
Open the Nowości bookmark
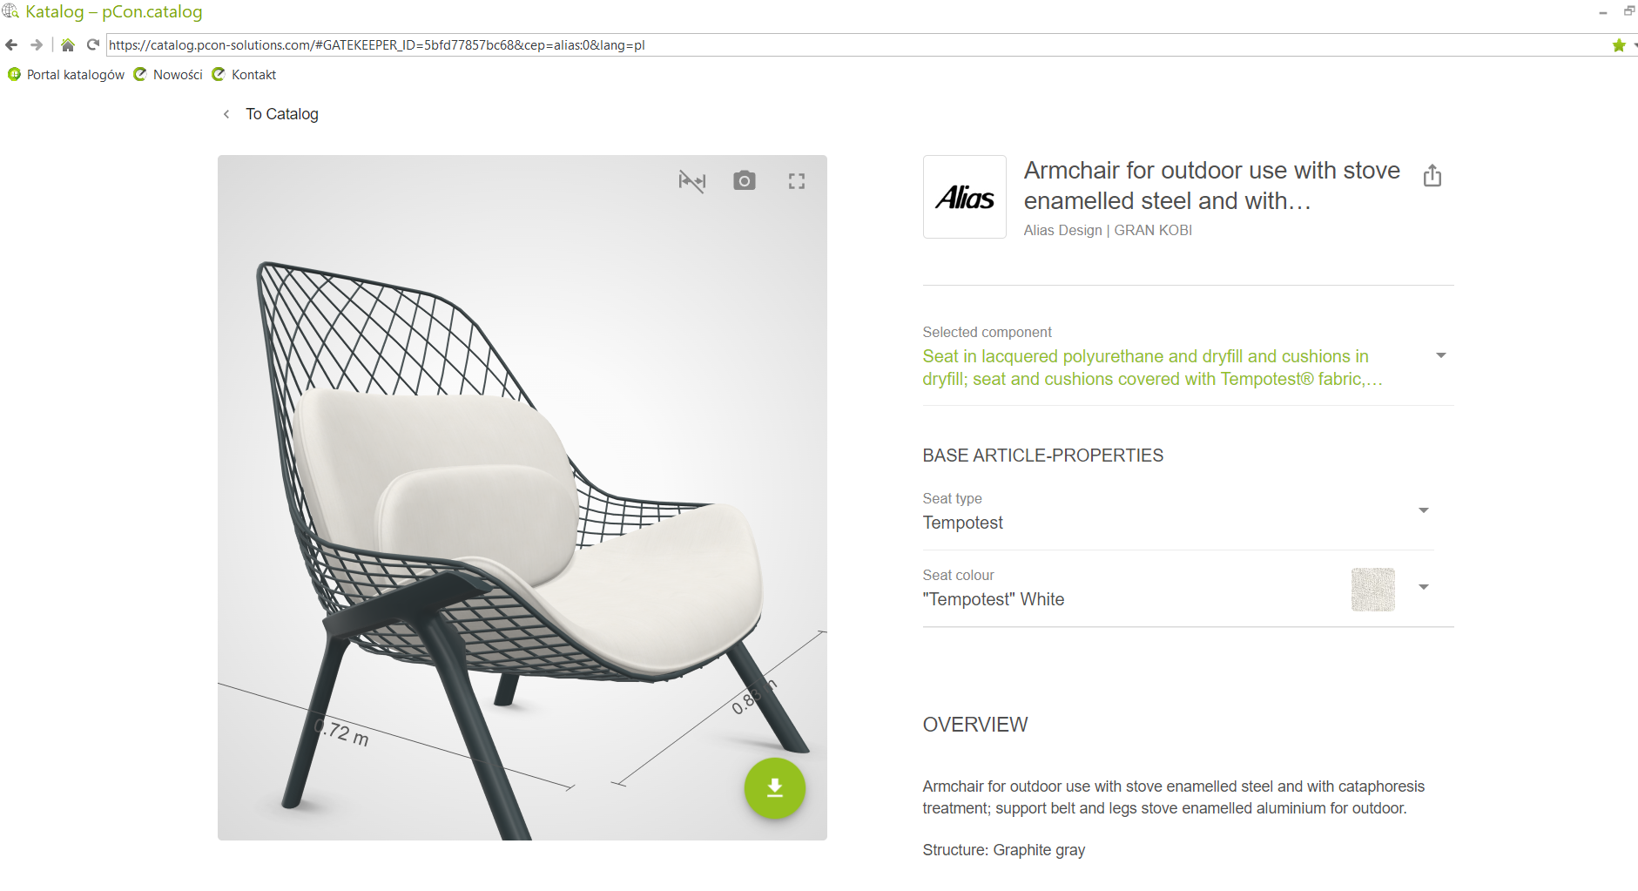click(x=168, y=75)
